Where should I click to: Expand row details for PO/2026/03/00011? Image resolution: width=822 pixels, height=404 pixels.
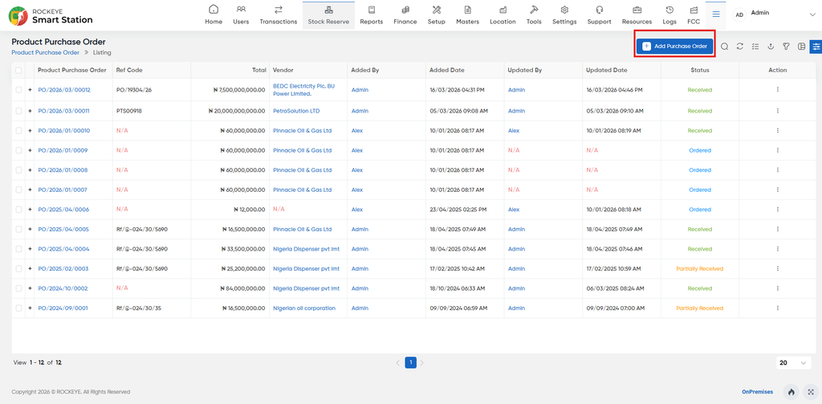tap(30, 111)
